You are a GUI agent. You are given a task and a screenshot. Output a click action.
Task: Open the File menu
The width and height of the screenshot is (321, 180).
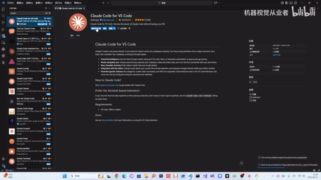(x=10, y=3)
